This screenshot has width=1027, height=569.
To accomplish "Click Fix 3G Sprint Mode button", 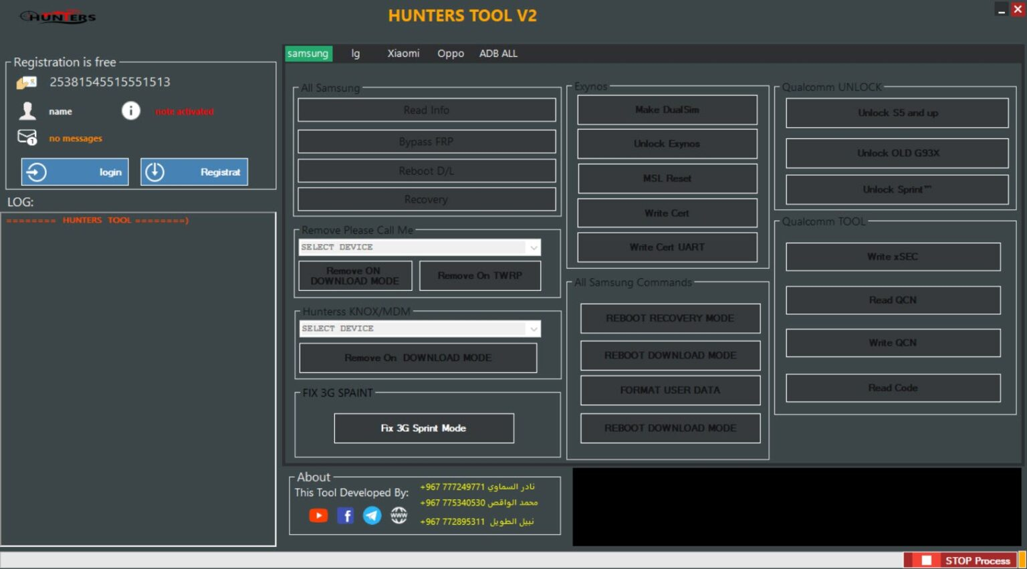I will 424,428.
